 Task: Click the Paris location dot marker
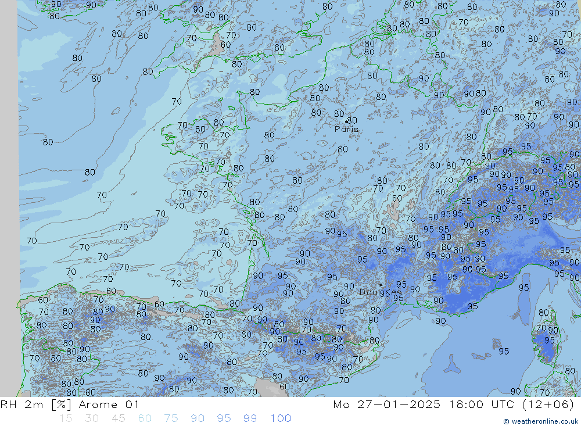point(346,121)
